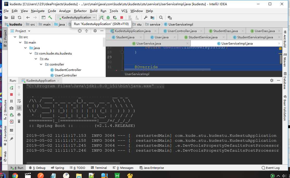290x178 pixels.
Task: Open Project panel gear settings
Action: tap(95, 31)
